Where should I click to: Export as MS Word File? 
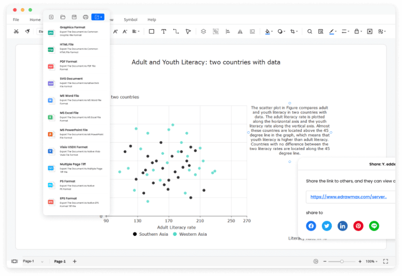coord(76,100)
